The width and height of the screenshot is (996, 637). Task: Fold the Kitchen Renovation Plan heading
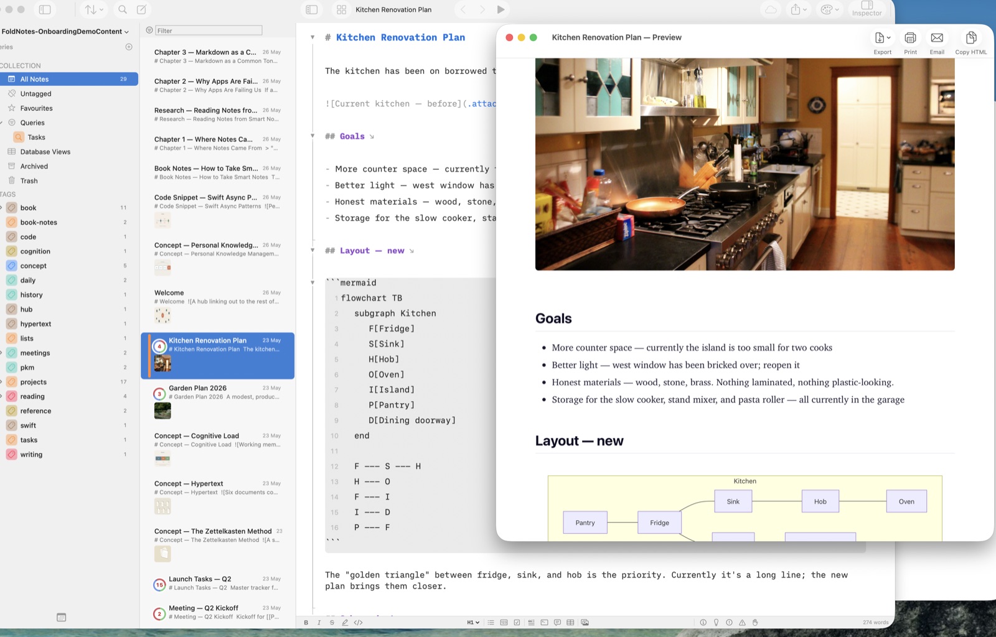[x=312, y=37]
